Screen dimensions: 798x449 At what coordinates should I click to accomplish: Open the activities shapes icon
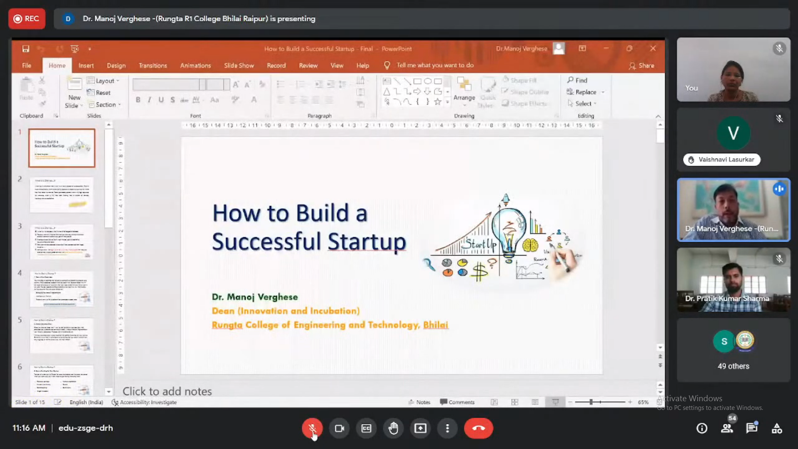click(x=777, y=428)
